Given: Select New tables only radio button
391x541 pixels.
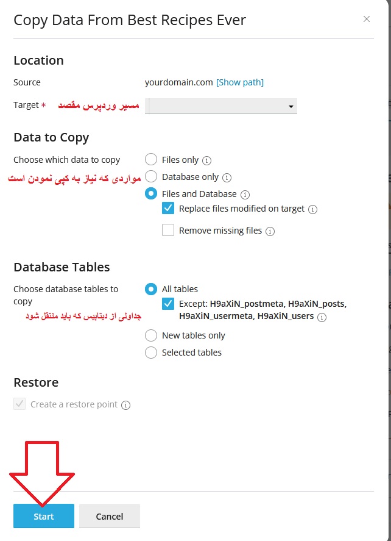Looking at the screenshot, I should [x=151, y=335].
